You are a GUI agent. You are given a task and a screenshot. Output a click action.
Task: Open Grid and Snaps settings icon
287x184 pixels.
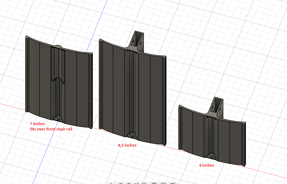pyautogui.click(x=163, y=183)
